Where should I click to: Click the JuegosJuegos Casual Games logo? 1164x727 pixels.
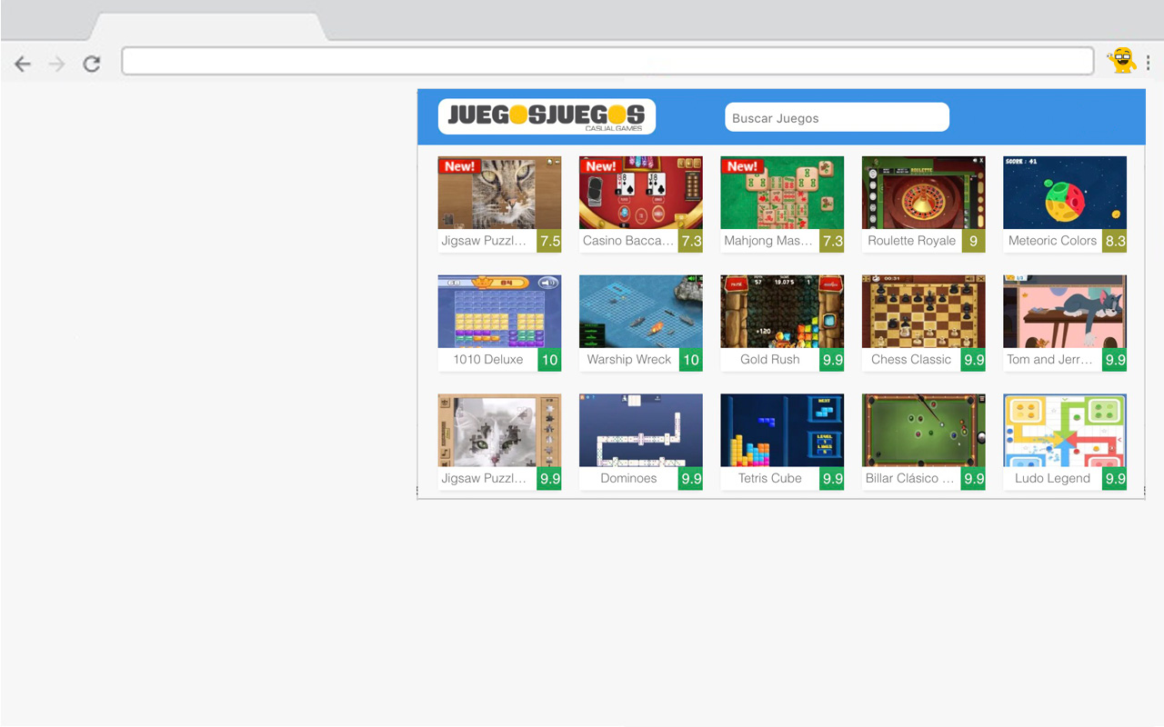[546, 116]
